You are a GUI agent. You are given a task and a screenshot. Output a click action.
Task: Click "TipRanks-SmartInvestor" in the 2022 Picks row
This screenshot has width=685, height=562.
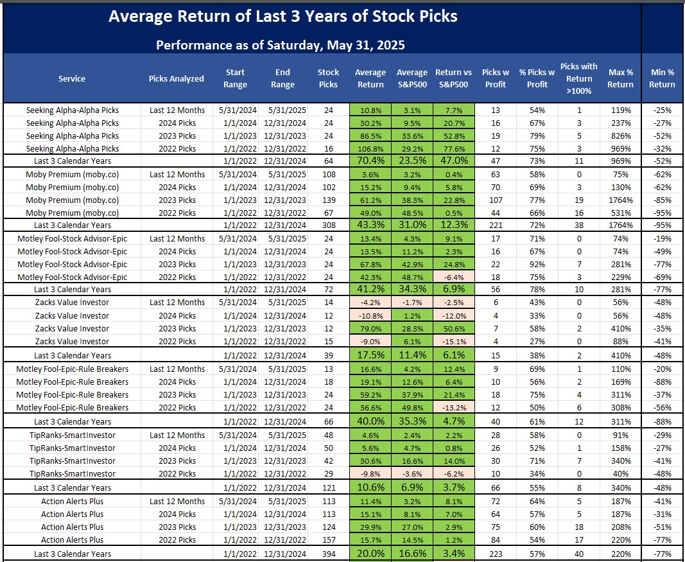72,474
